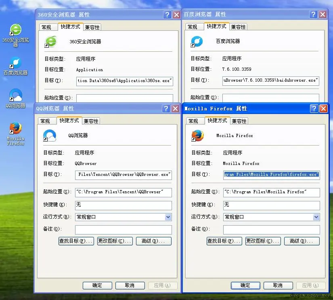The height and width of the screenshot is (300, 333).
Task: Click 起始位置 field in 百度浏览器 属性
Action: tap(271, 98)
